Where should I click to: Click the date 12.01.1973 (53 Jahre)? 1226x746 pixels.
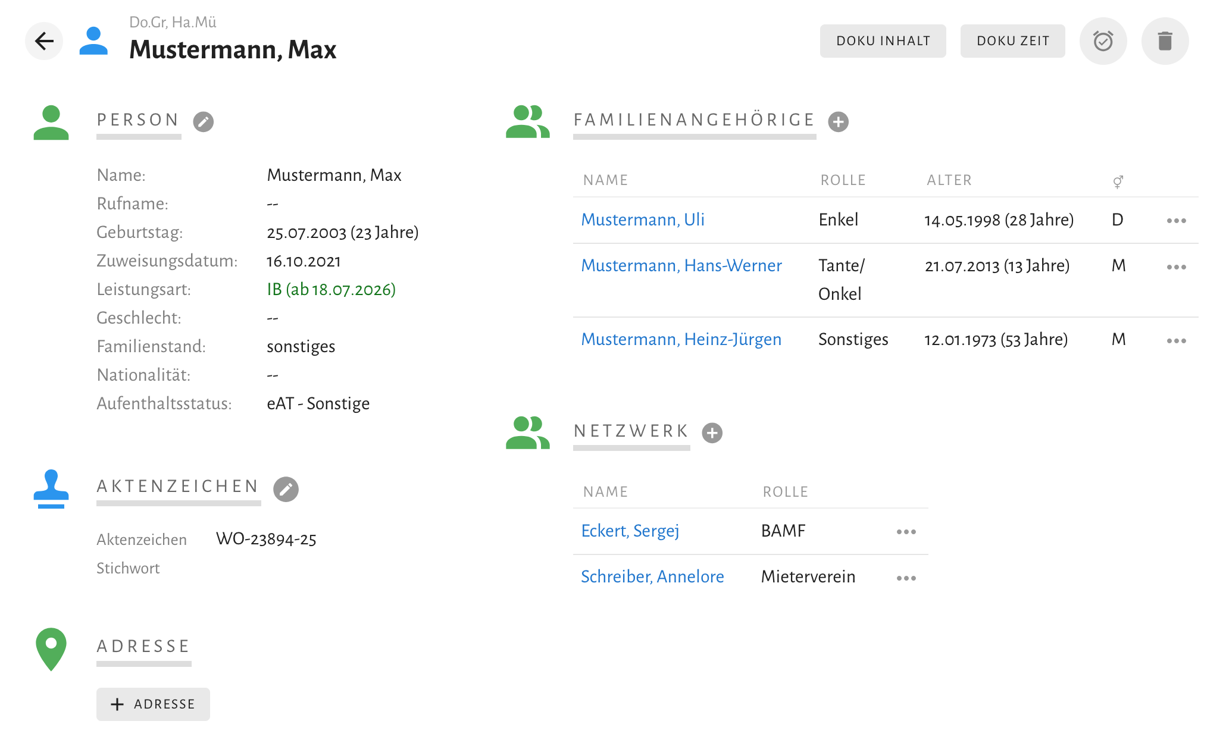pyautogui.click(x=996, y=340)
